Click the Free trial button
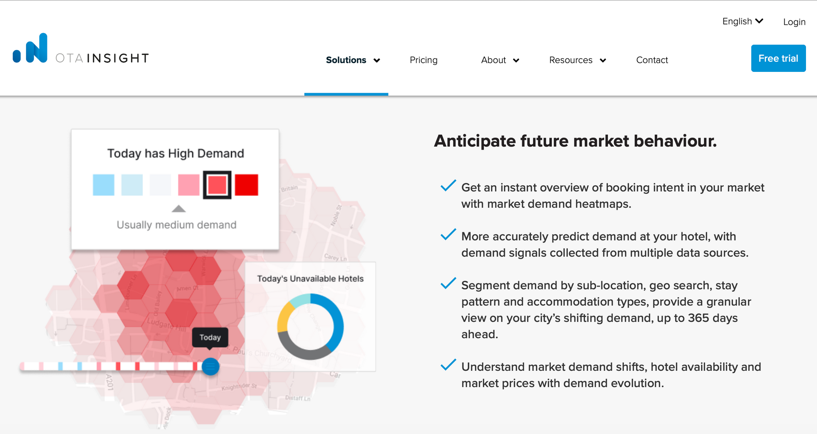This screenshot has height=434, width=817. [x=778, y=58]
